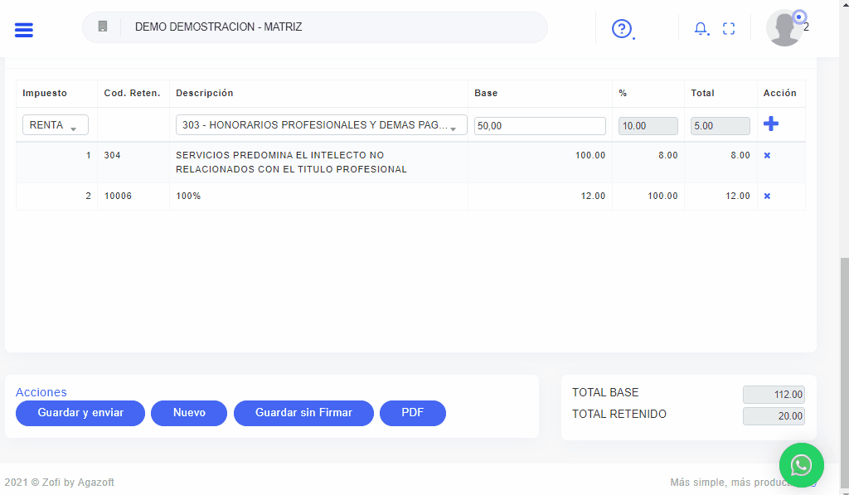Expand the RENTA tax type dropdown
Screen dimensions: 849x495
coord(55,125)
